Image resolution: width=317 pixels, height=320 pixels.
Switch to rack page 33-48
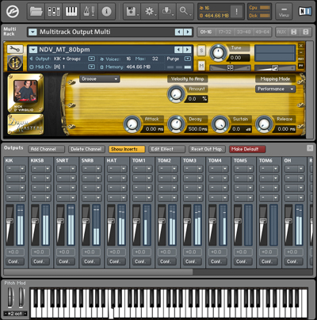pos(243,32)
